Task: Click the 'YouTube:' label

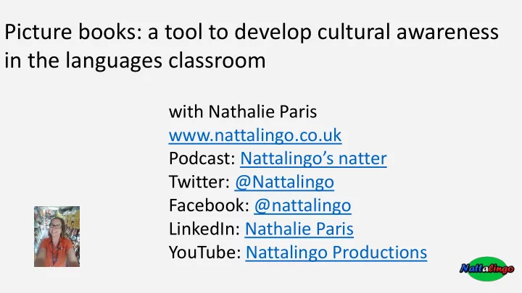Action: 204,252
